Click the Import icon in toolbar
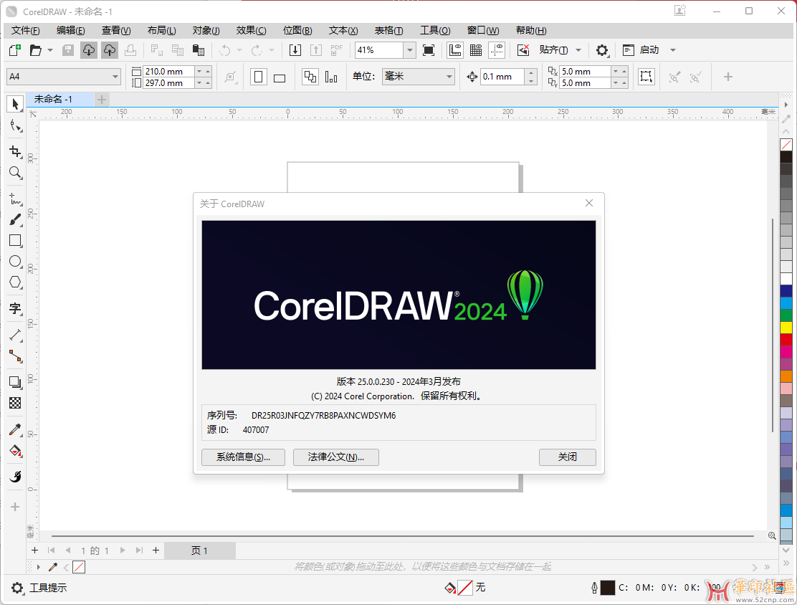Screen dimensions: 797x605 tap(295, 50)
